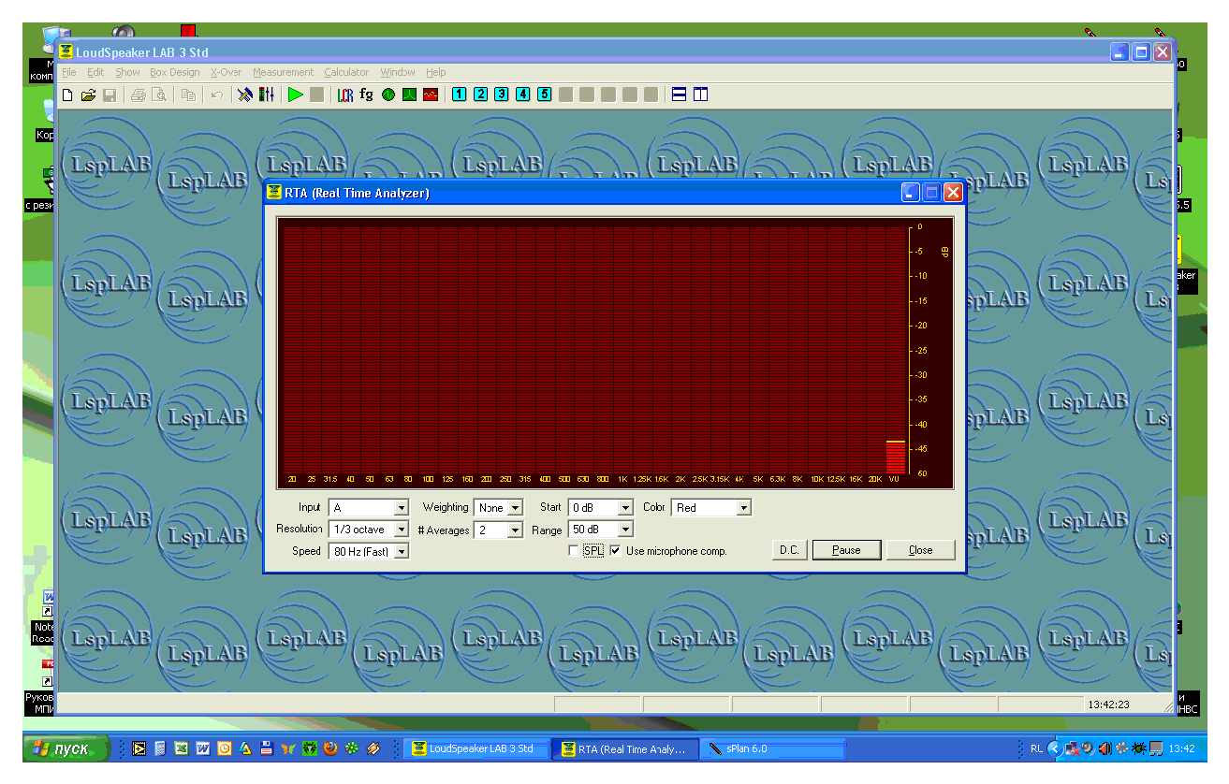Click the Close button in RTA dialog
The width and height of the screenshot is (1229, 784).
pos(921,550)
